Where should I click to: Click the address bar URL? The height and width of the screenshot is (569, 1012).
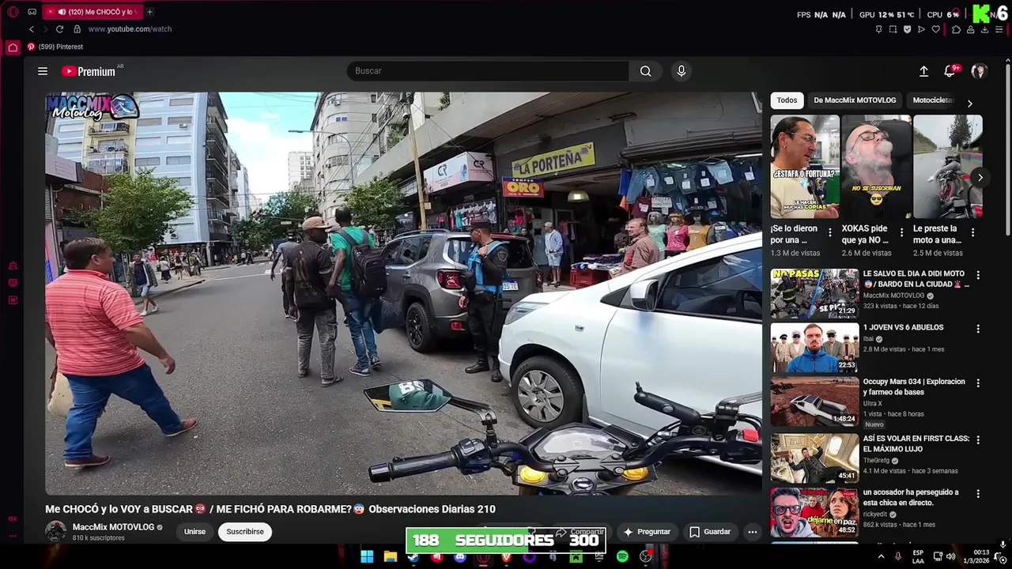[130, 29]
